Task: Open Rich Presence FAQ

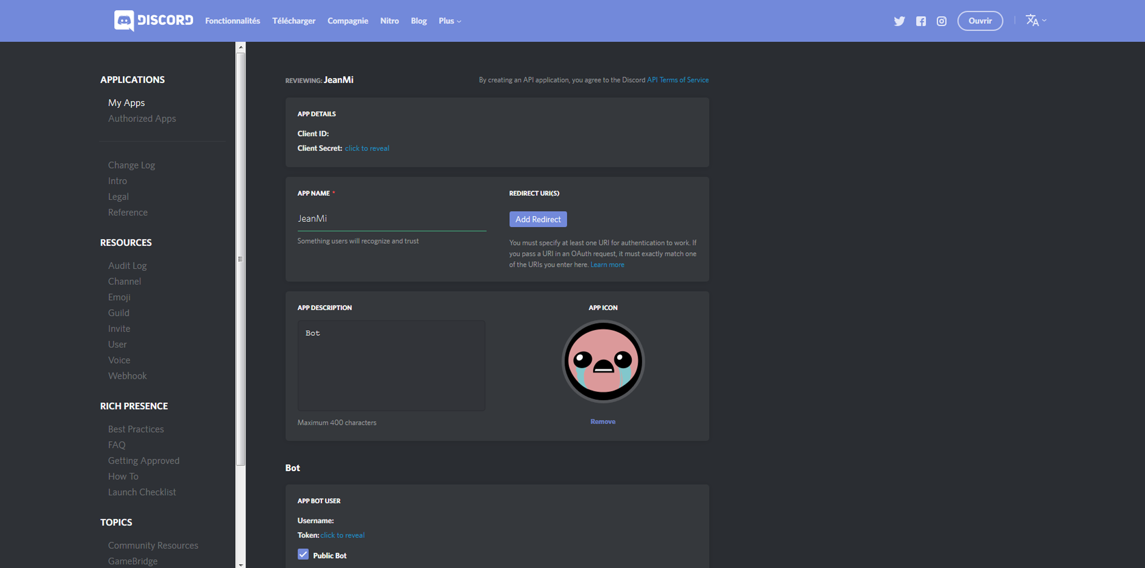Action: [117, 444]
